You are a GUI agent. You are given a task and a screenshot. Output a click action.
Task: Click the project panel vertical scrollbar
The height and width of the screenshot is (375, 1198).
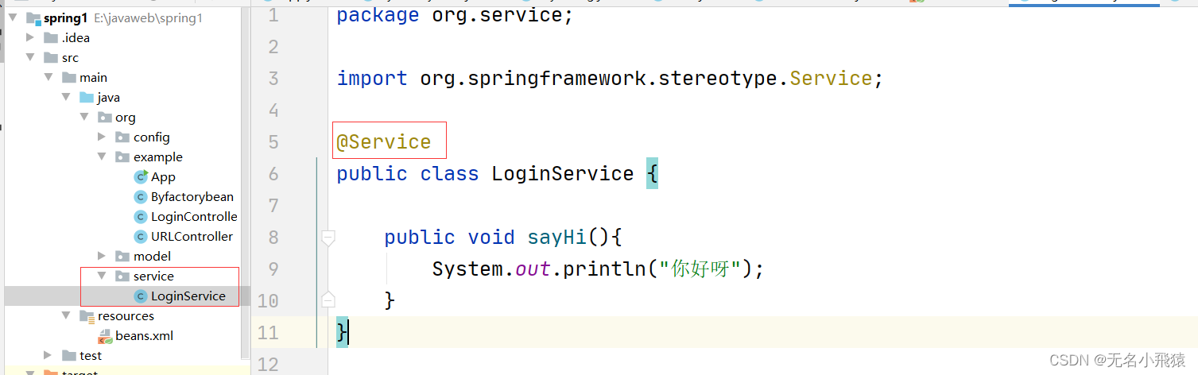(x=245, y=183)
